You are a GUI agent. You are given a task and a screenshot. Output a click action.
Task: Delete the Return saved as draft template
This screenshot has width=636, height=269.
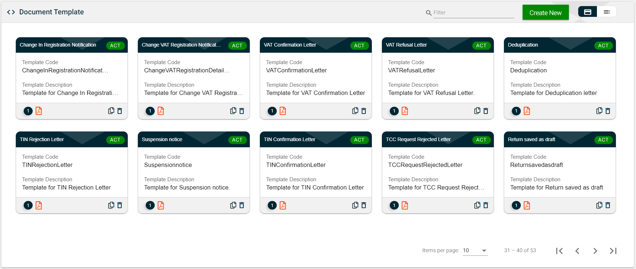(608, 205)
